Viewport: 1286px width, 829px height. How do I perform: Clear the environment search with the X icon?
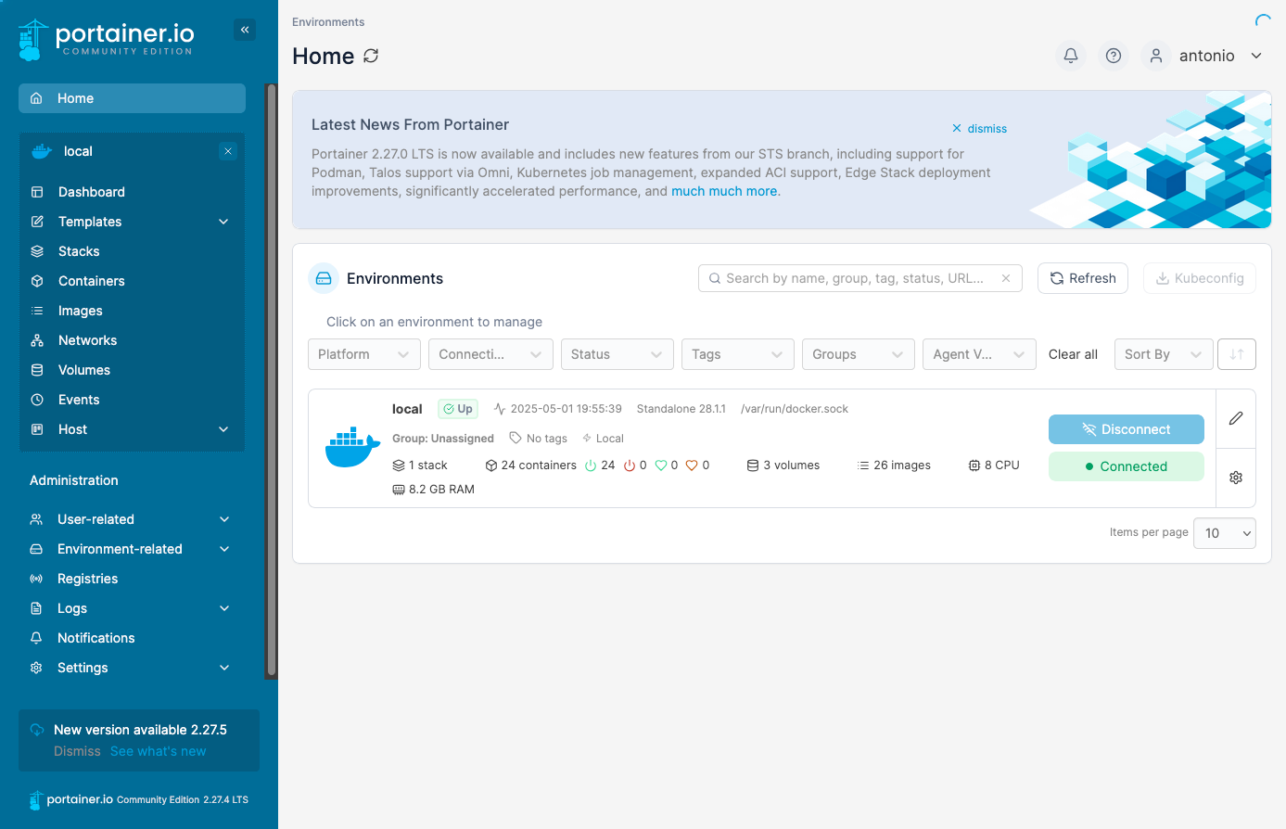[1006, 278]
